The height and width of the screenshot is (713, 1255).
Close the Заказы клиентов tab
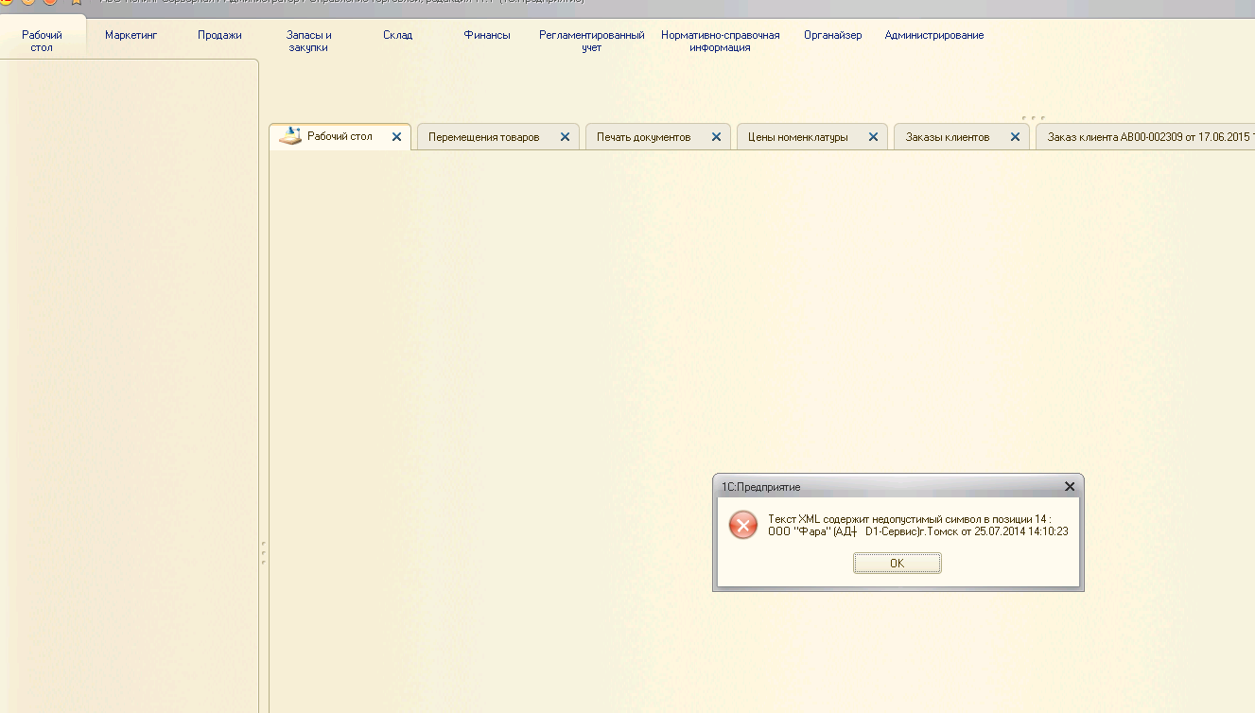(1015, 137)
